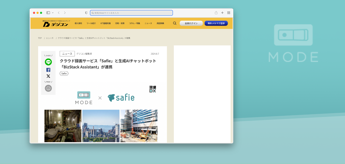The width and height of the screenshot is (345, 164).
Task: Share the article on X
Action: tap(48, 76)
